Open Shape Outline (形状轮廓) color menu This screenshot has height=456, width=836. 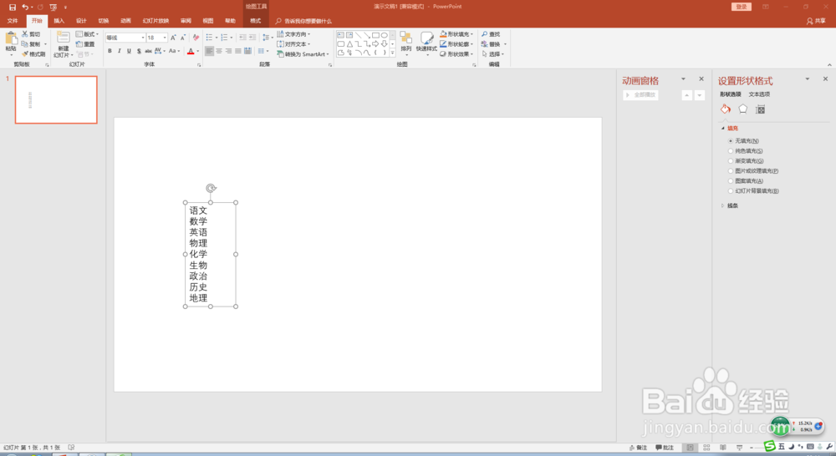(x=457, y=44)
